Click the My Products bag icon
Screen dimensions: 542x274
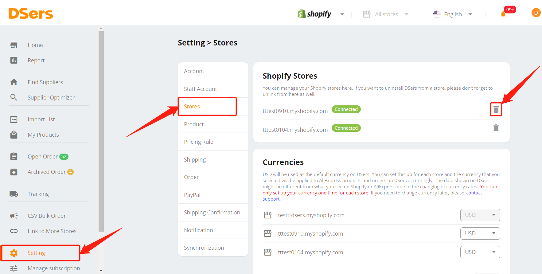(x=14, y=135)
